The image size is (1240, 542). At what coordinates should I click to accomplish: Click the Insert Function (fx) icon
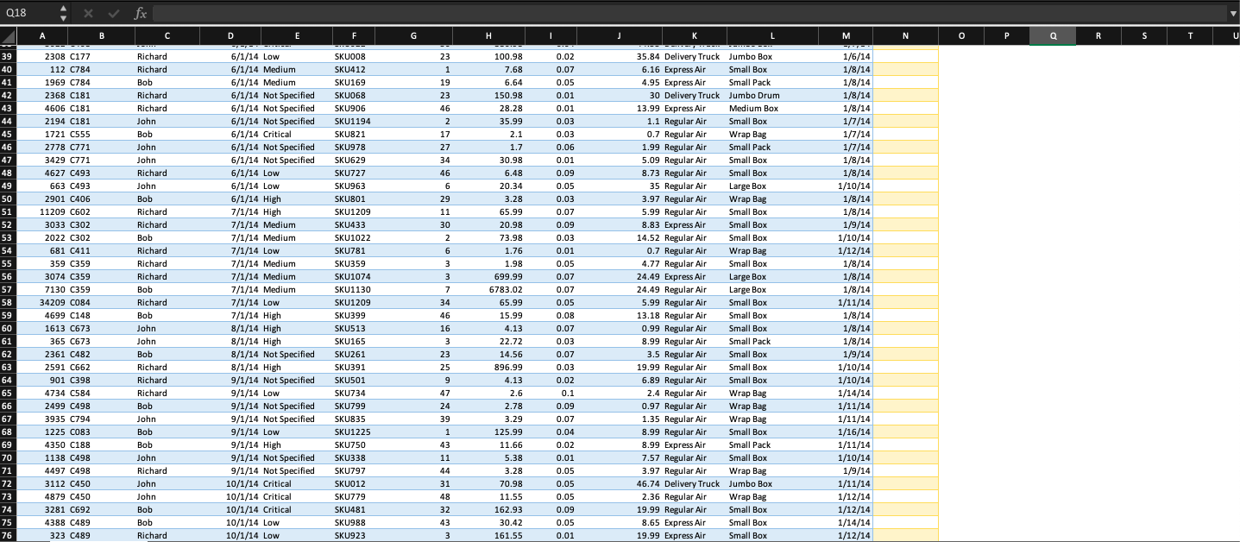(x=141, y=14)
